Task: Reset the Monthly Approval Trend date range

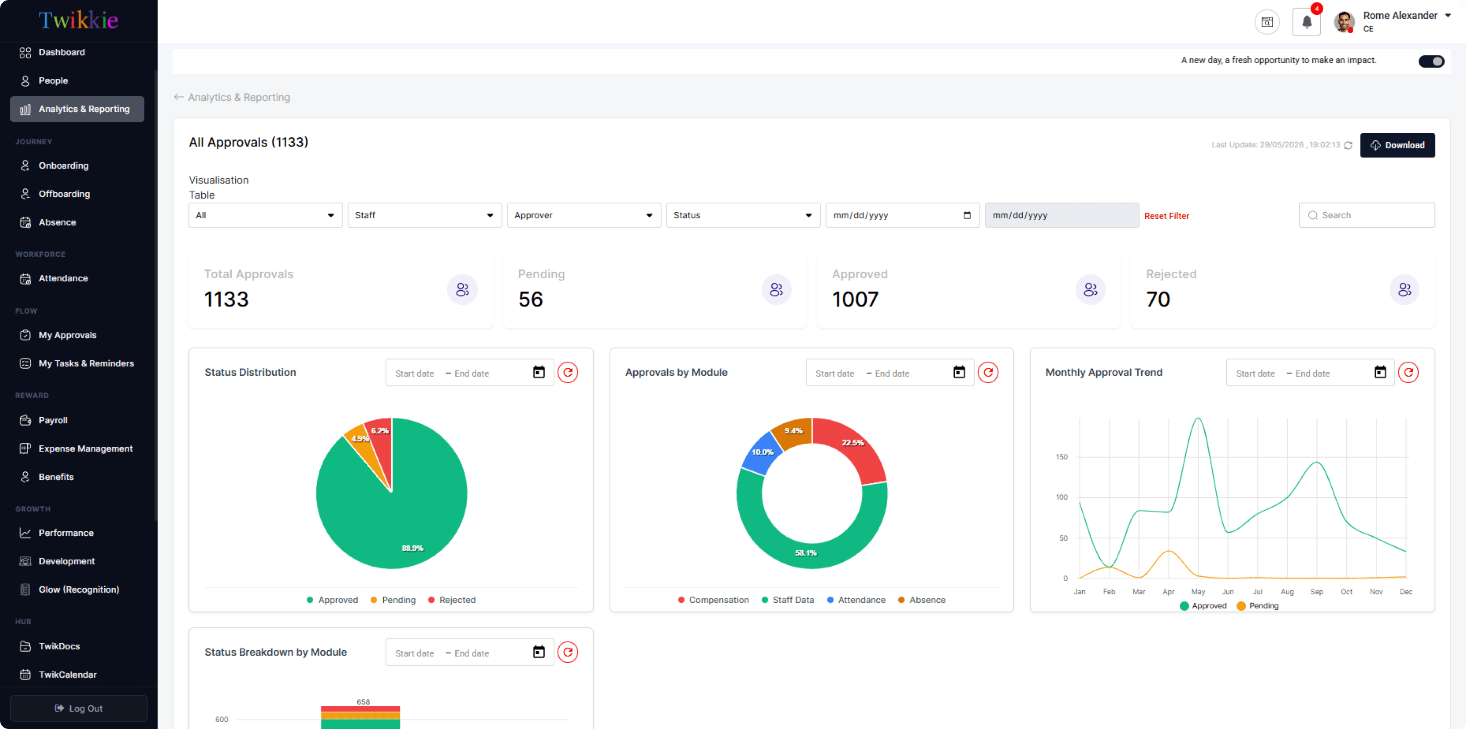Action: click(1408, 372)
